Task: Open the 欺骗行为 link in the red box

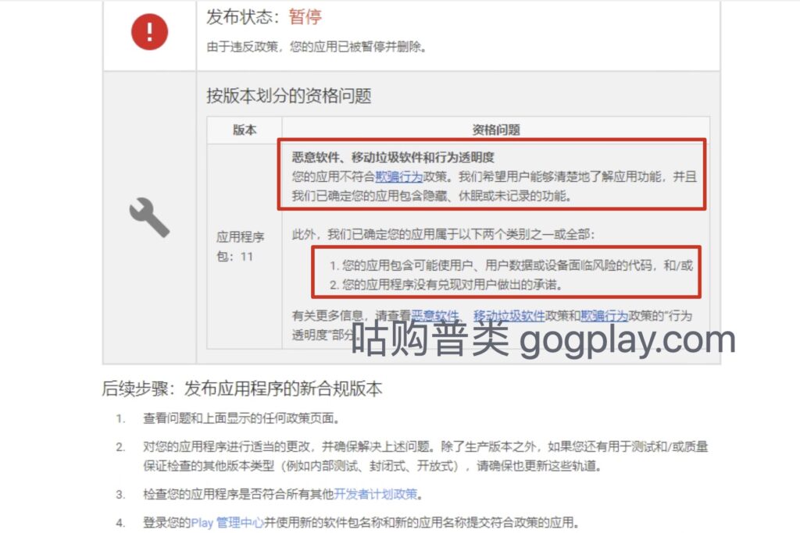Action: (399, 177)
